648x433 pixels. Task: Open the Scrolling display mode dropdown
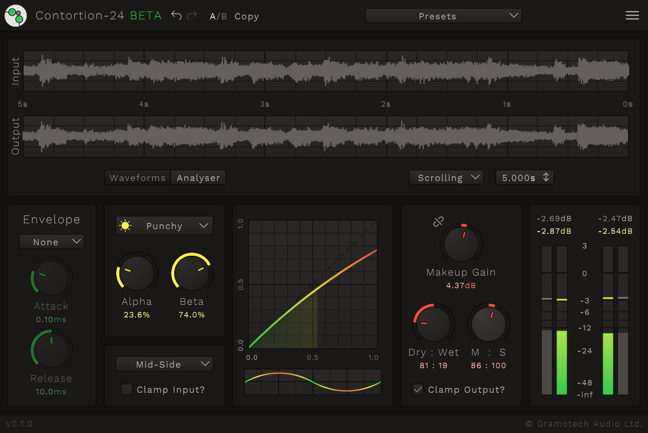[446, 178]
